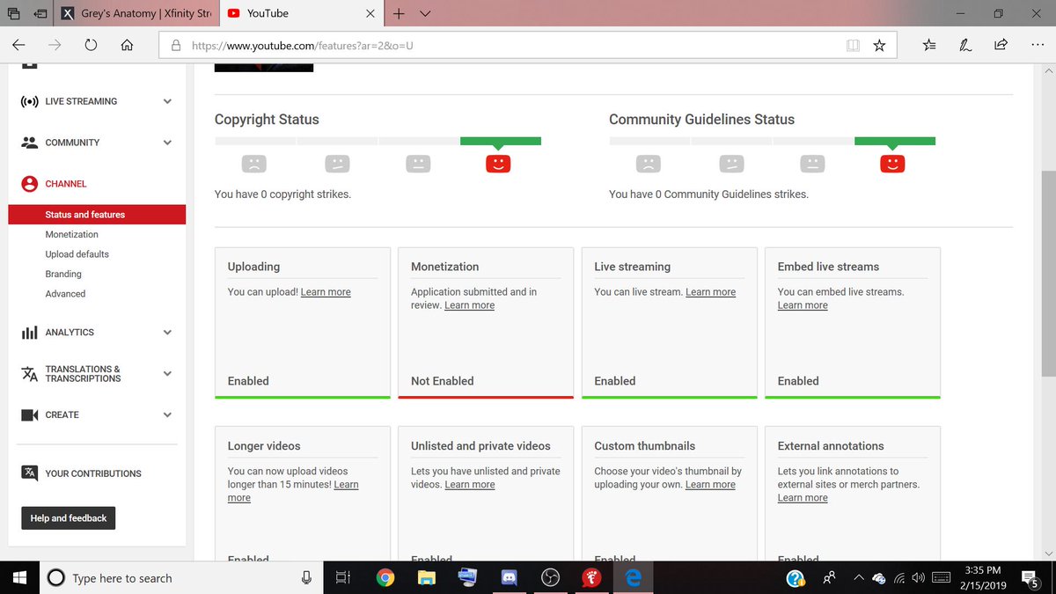Open new tab plus button
The height and width of the screenshot is (594, 1056).
tap(398, 13)
